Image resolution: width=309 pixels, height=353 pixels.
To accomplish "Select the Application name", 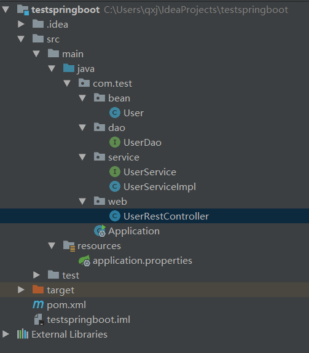I will pos(134,231).
